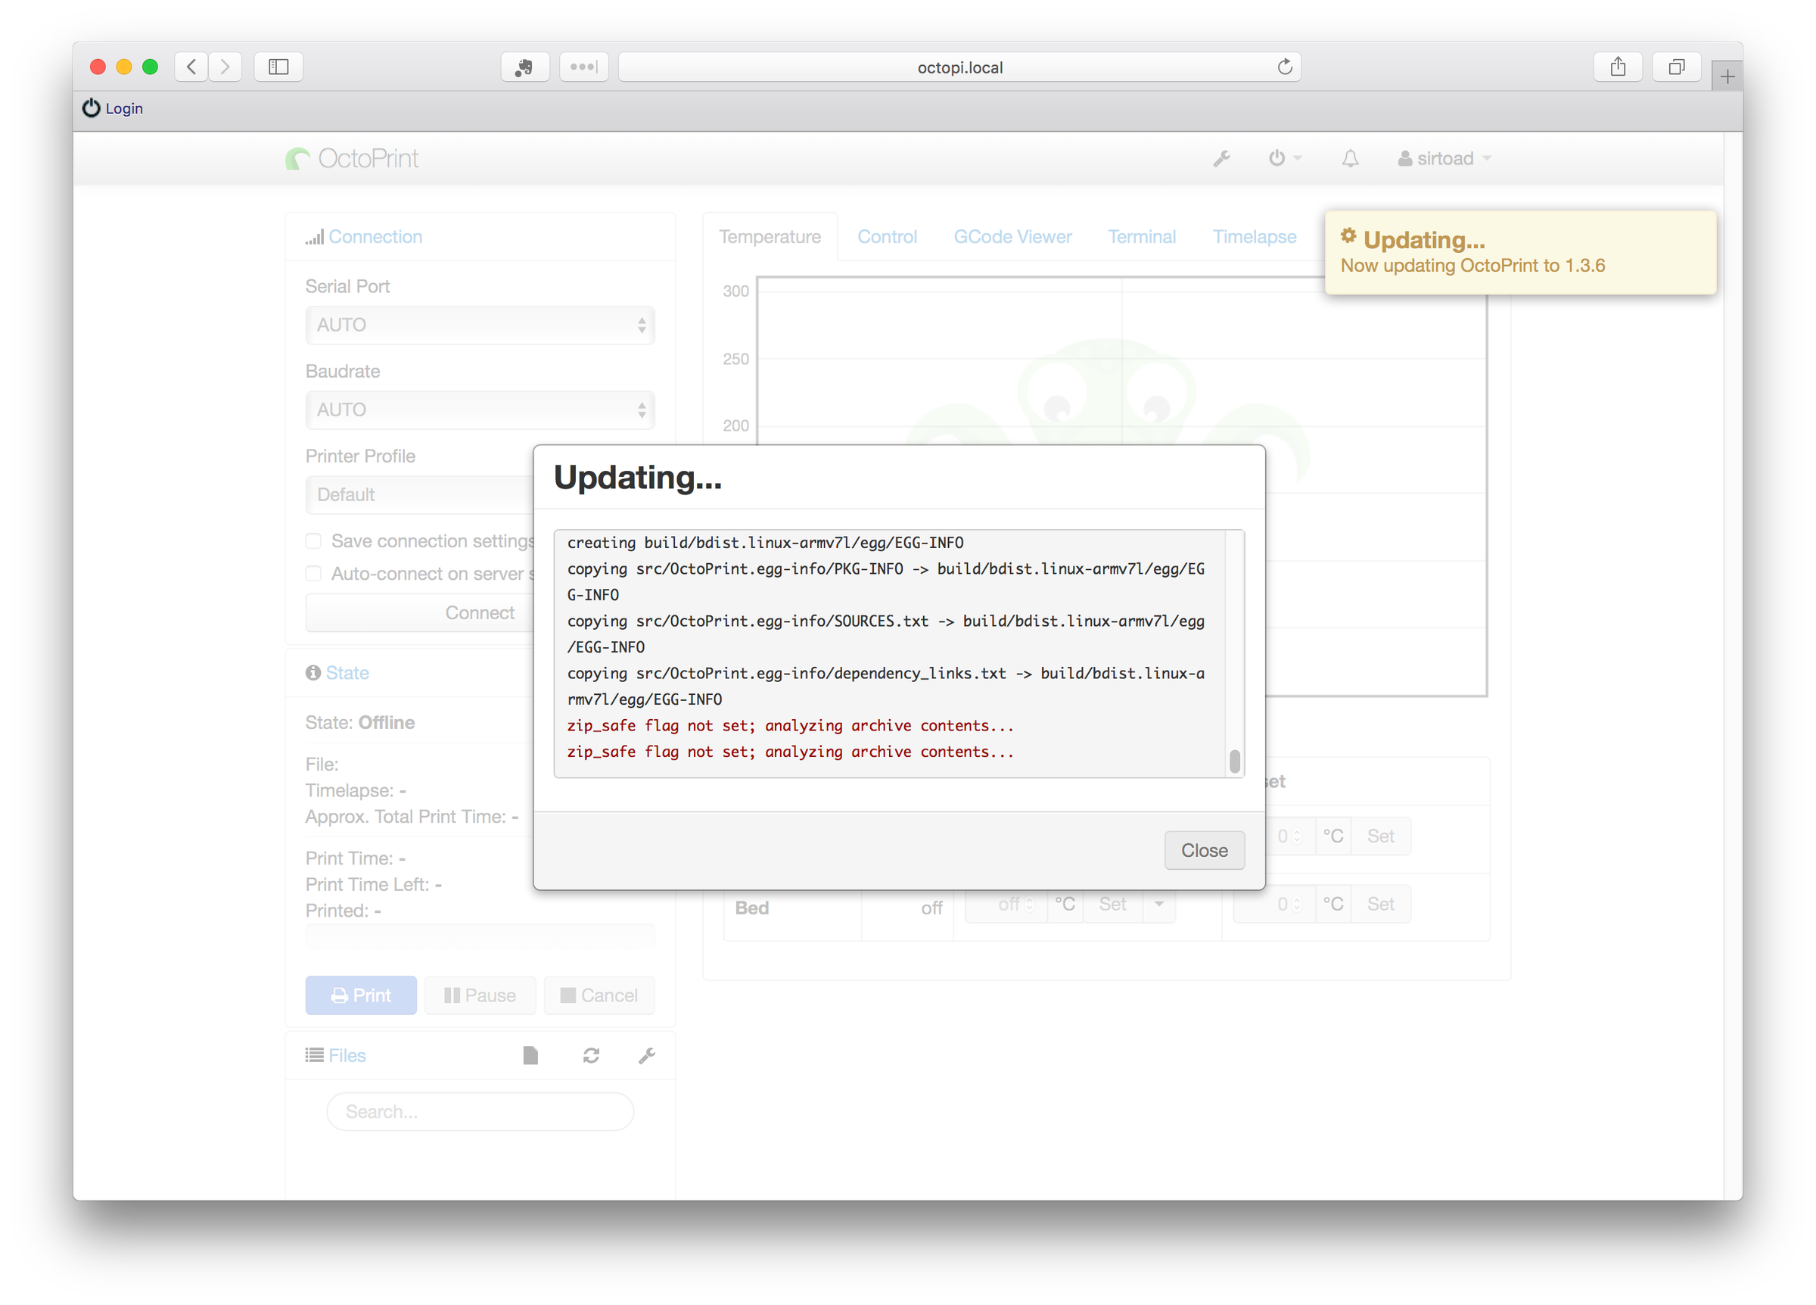Toggle Safari sidebar icon
Viewport: 1816px width, 1305px height.
click(278, 67)
